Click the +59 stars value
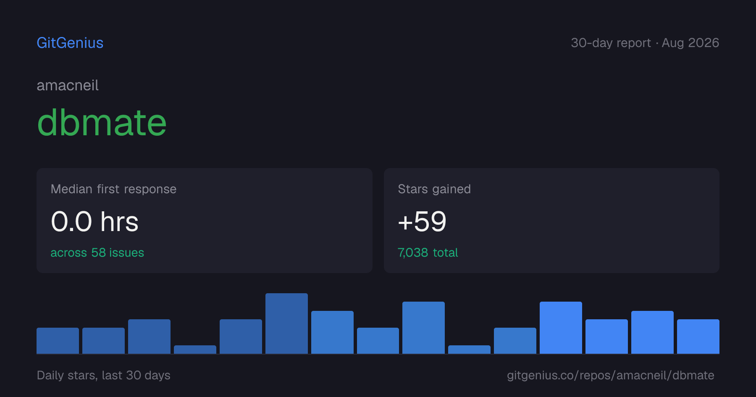756x397 pixels. (422, 221)
